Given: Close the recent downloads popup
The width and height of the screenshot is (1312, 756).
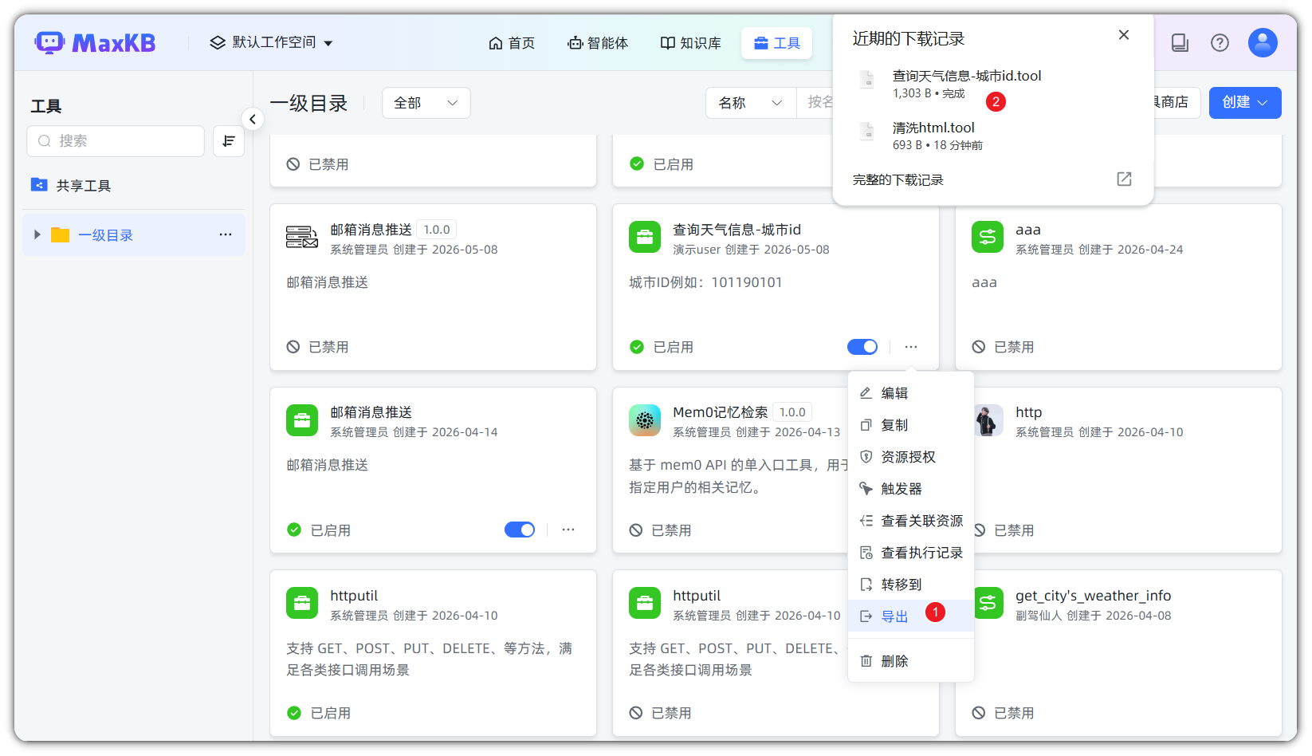Looking at the screenshot, I should pyautogui.click(x=1124, y=35).
